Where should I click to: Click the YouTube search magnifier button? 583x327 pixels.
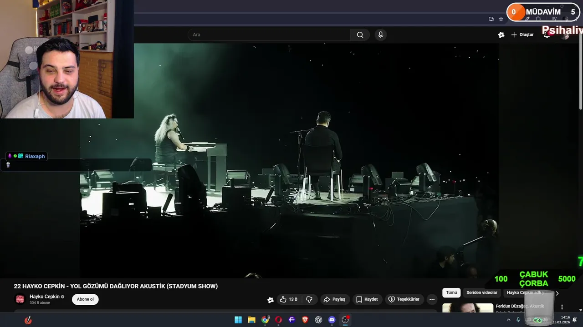click(360, 35)
